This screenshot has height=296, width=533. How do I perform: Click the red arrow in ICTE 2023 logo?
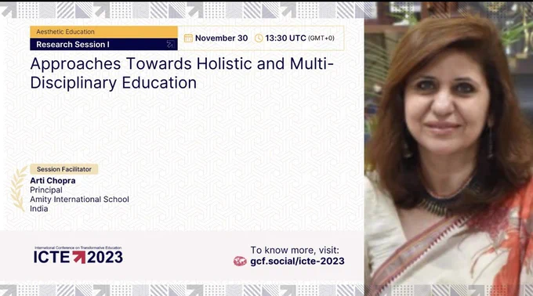[79, 257]
